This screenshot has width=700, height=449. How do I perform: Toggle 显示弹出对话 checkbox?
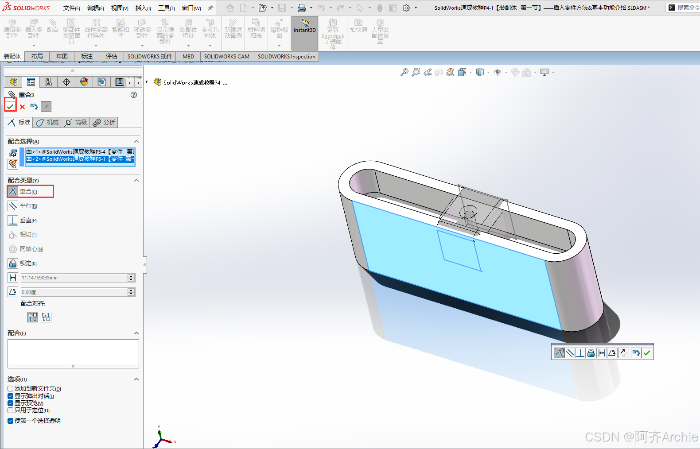point(10,396)
